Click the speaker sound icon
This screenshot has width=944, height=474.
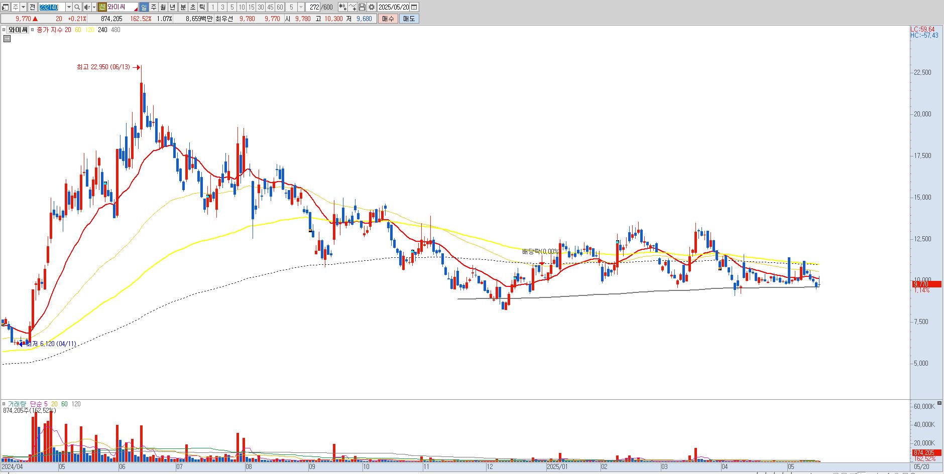tap(87, 7)
